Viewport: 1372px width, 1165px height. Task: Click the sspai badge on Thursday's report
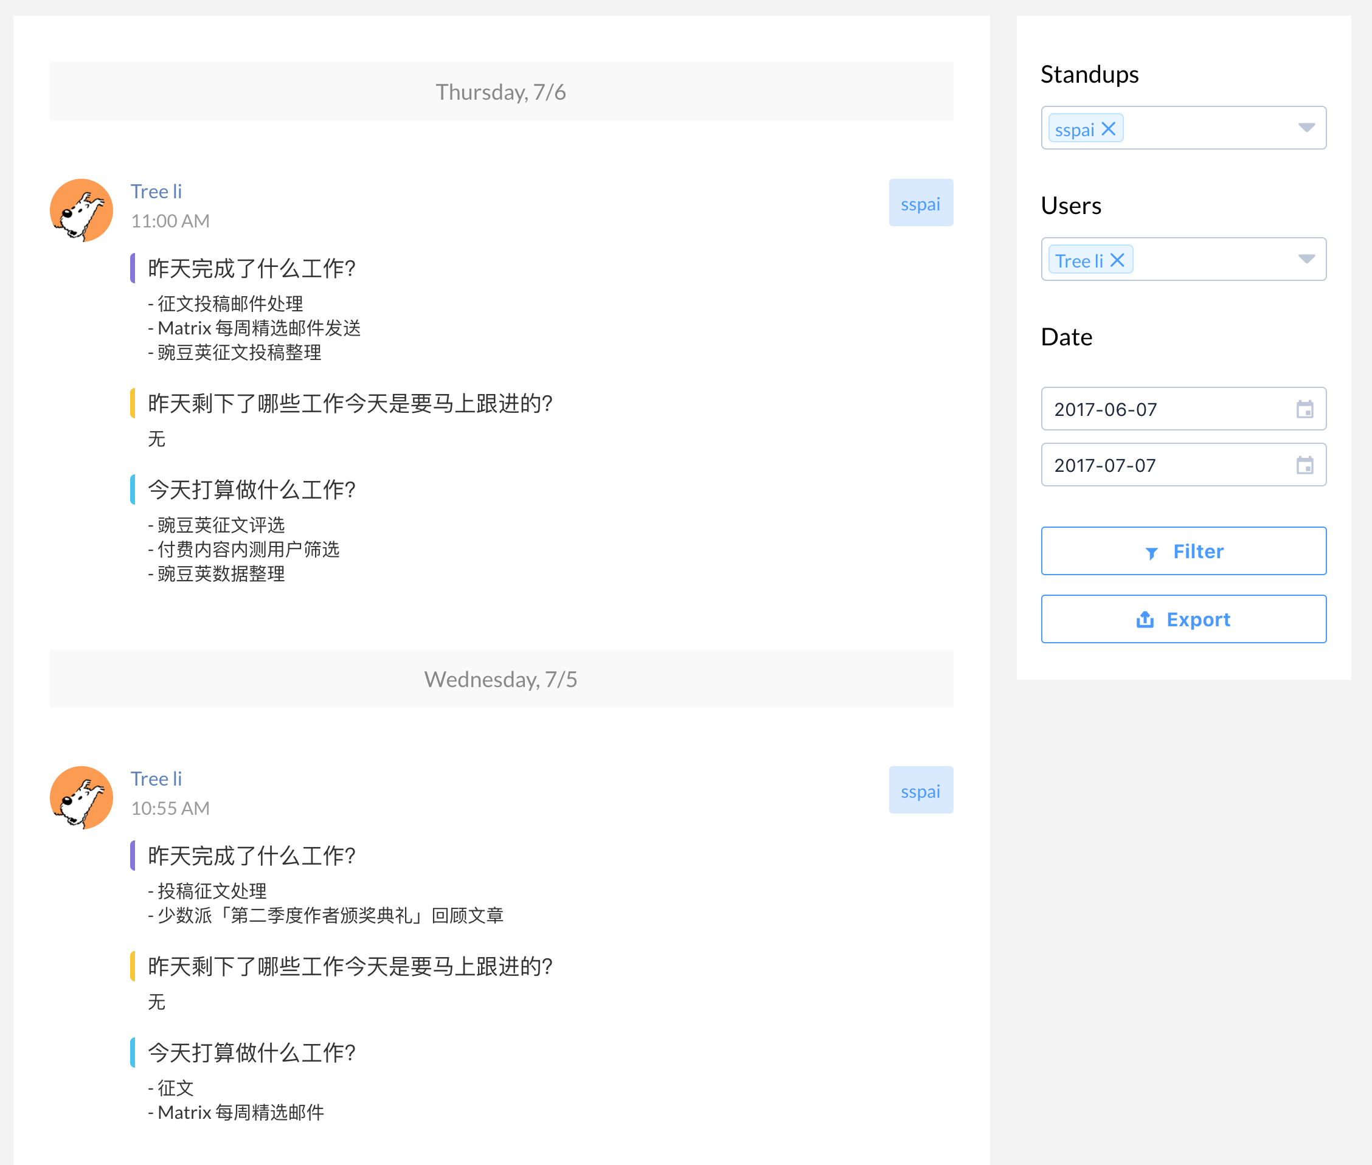coord(920,202)
